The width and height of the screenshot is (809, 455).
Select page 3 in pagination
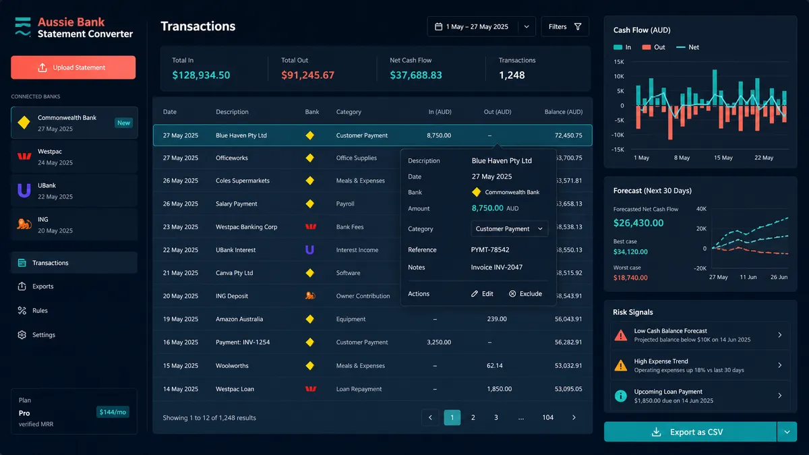496,418
